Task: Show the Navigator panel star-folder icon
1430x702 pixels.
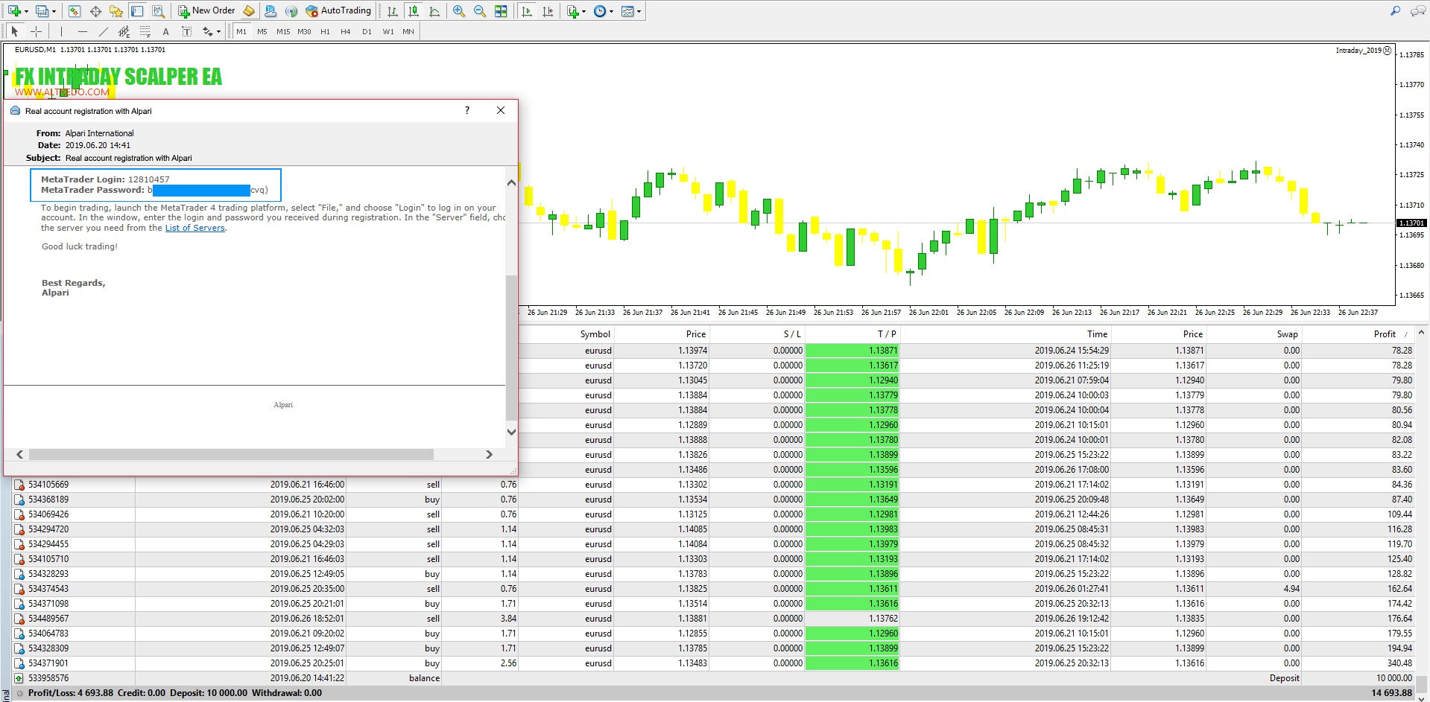Action: pos(116,11)
